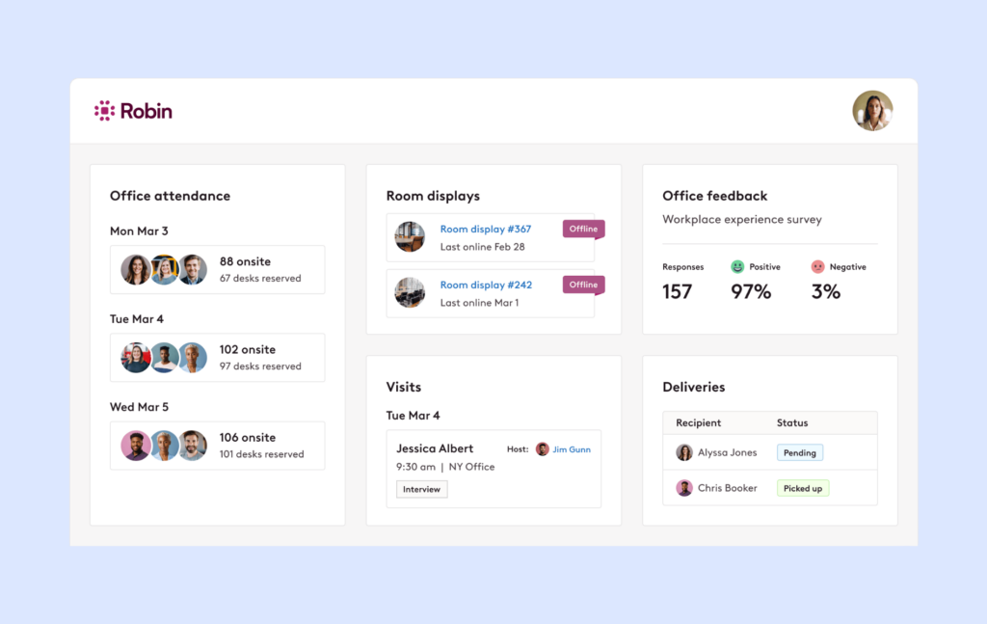
Task: Click Room display #367 thumbnail image
Action: coord(410,237)
